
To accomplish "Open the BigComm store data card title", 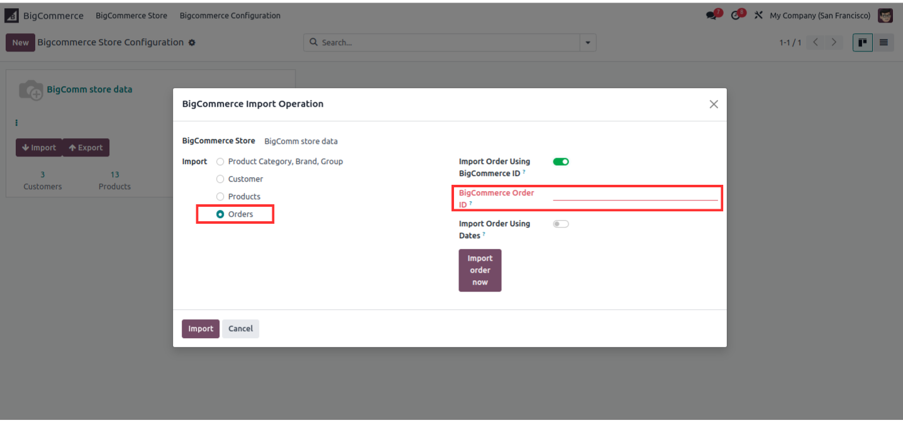I will [x=89, y=89].
